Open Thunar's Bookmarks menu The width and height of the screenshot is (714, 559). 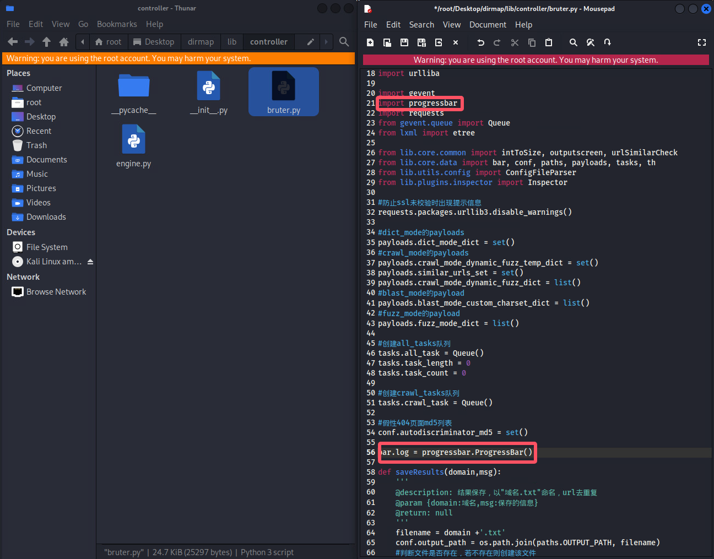click(117, 24)
